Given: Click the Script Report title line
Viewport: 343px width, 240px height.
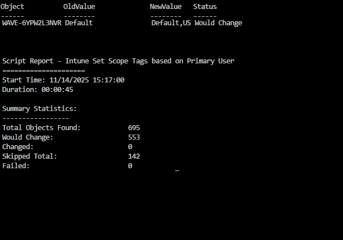Looking at the screenshot, I should 118,61.
